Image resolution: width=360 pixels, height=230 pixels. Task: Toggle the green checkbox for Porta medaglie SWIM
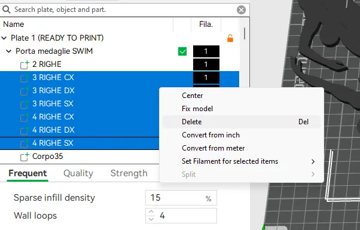[182, 51]
